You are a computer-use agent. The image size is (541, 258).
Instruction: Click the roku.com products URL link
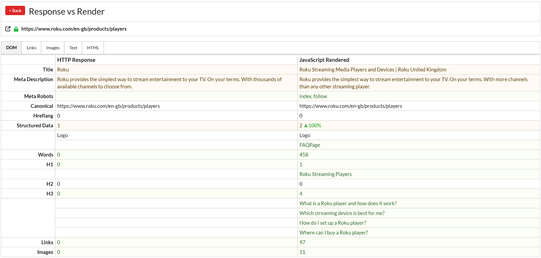pyautogui.click(x=74, y=29)
